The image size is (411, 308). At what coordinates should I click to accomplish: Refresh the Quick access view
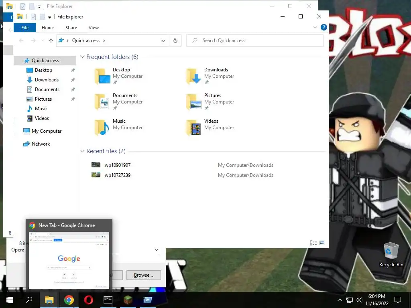tap(175, 41)
